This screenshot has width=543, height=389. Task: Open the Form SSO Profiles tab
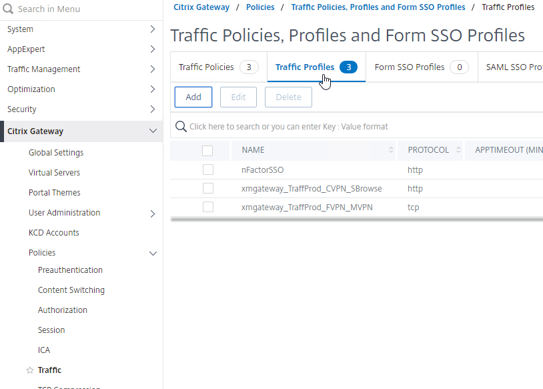point(422,67)
